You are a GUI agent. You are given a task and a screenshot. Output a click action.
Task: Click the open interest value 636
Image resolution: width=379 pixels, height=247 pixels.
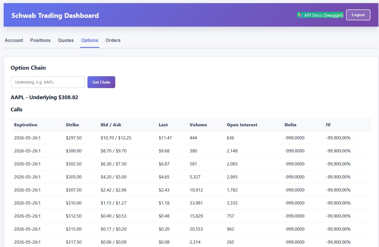pyautogui.click(x=231, y=138)
